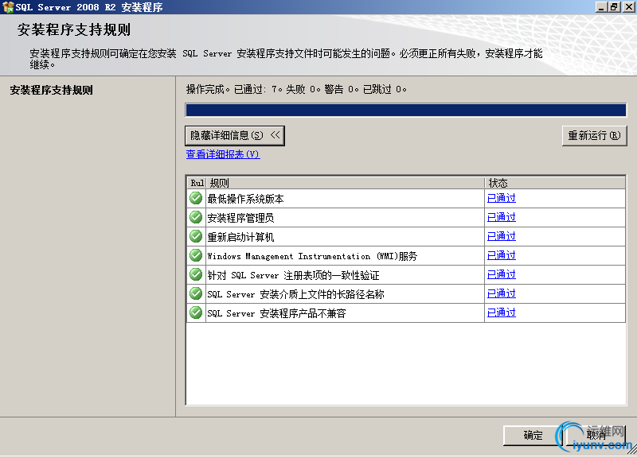The width and height of the screenshot is (637, 458).
Task: Click 已通过 status for 安装程序管理员
Action: click(502, 217)
